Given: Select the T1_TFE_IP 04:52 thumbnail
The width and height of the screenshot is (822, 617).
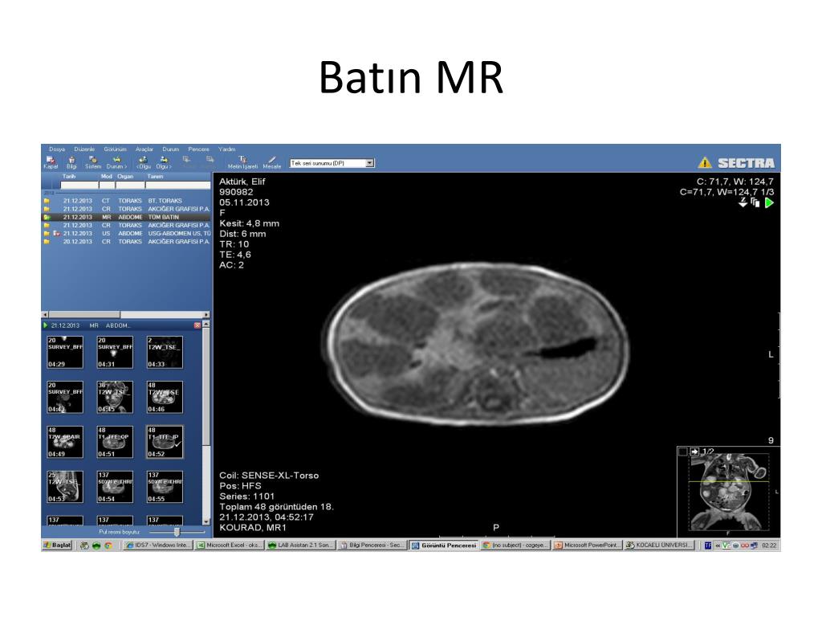Looking at the screenshot, I should (165, 443).
